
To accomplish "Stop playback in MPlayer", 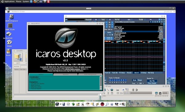I will [x=112, y=93].
